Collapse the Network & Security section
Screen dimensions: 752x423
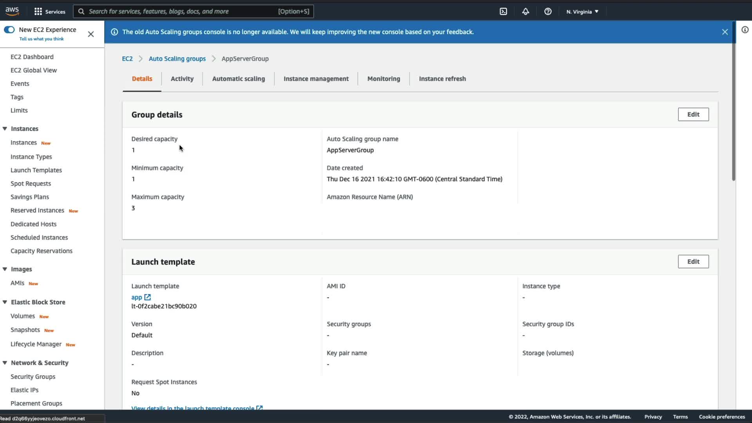5,363
